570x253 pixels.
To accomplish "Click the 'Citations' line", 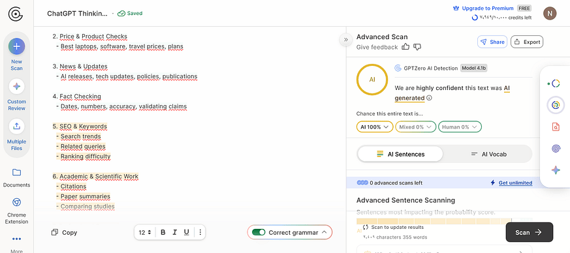I will [73, 186].
